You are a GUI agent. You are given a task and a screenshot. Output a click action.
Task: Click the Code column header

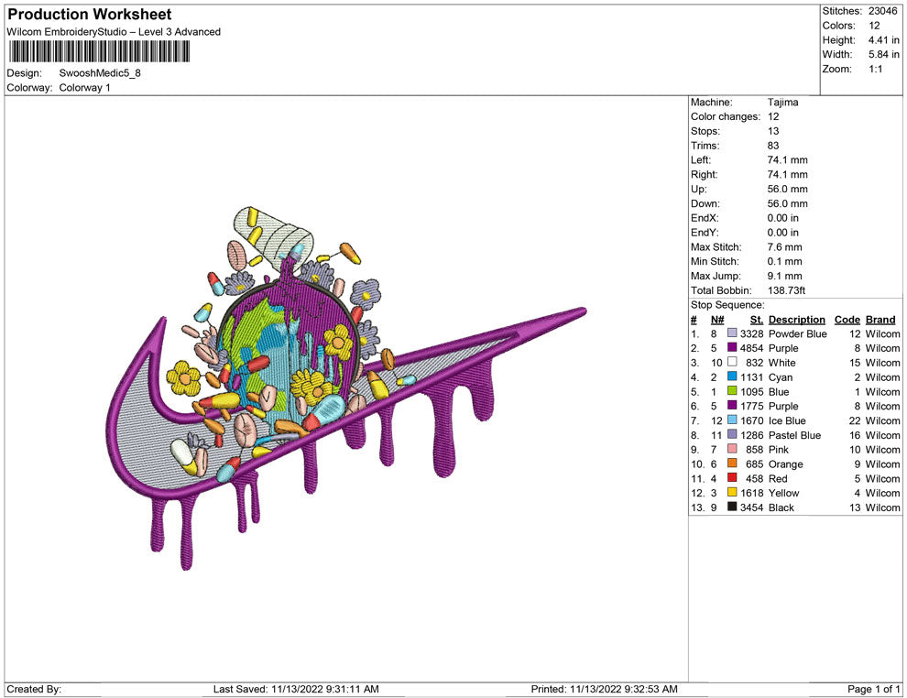[x=847, y=320]
